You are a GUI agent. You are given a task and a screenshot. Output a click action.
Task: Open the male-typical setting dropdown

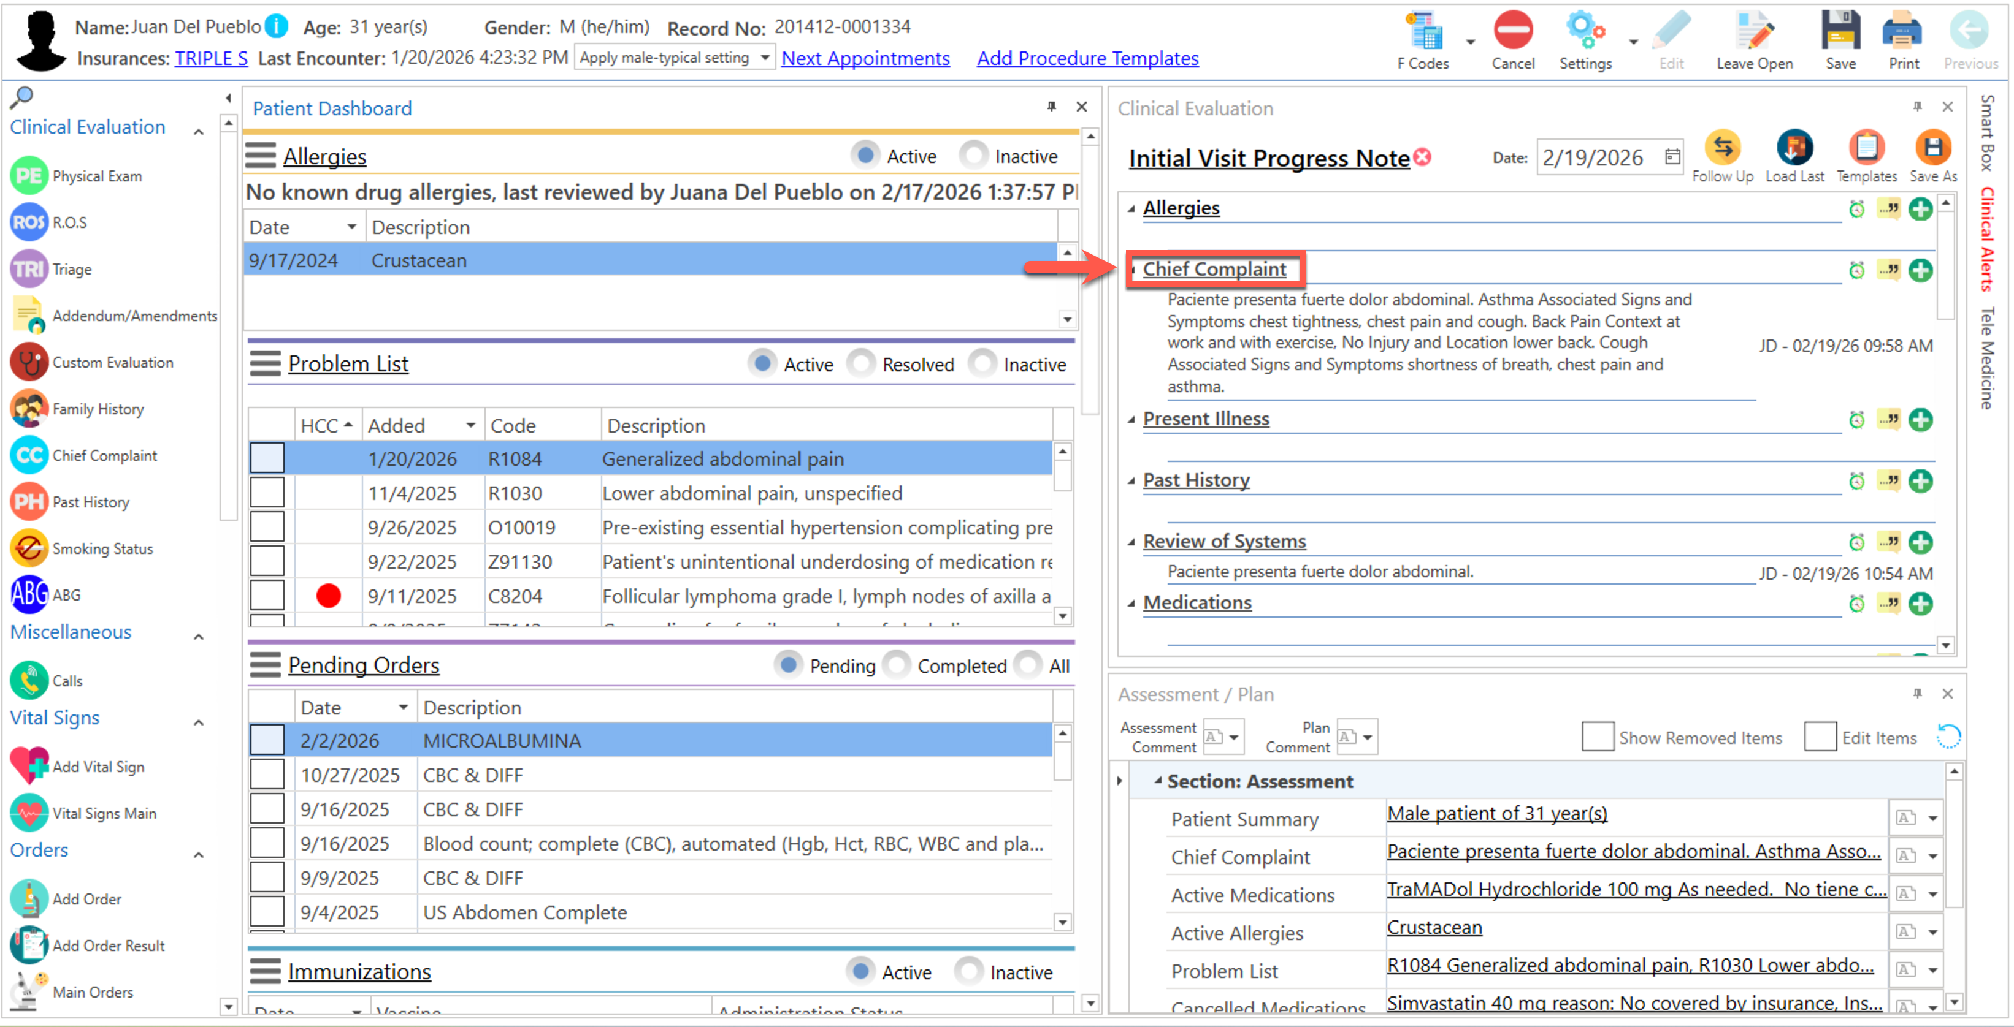[x=764, y=58]
